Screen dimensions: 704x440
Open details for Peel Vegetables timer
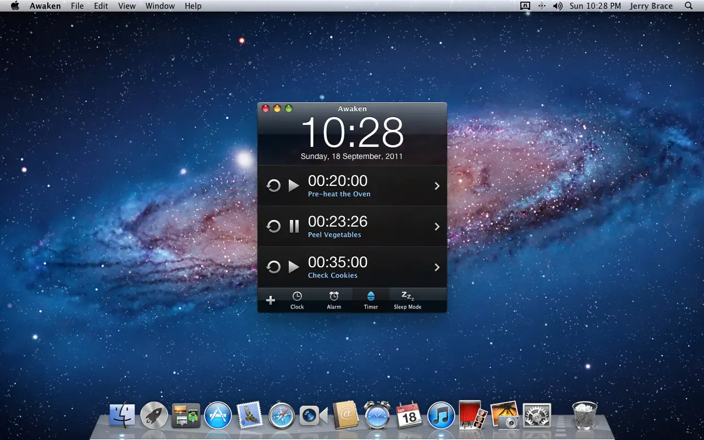(x=437, y=227)
